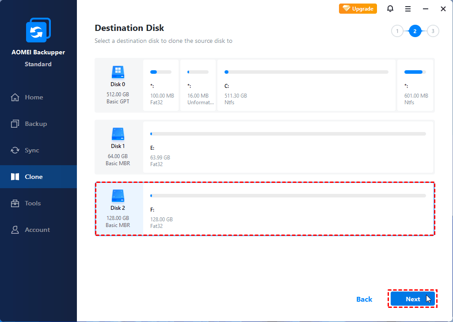
Task: Click the Disk 2 drive icon
Action: click(118, 196)
